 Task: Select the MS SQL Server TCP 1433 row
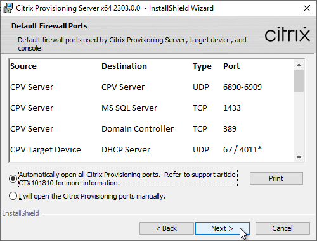152,108
